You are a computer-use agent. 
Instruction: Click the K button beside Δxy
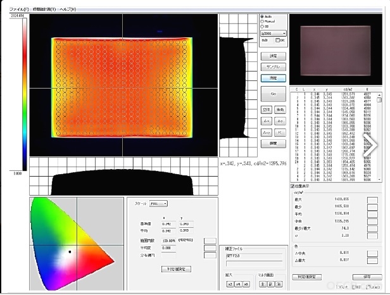pyautogui.click(x=280, y=132)
